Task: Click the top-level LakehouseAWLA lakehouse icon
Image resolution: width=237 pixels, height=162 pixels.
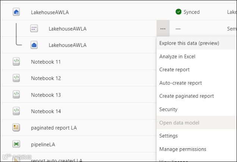Action: coord(16,12)
